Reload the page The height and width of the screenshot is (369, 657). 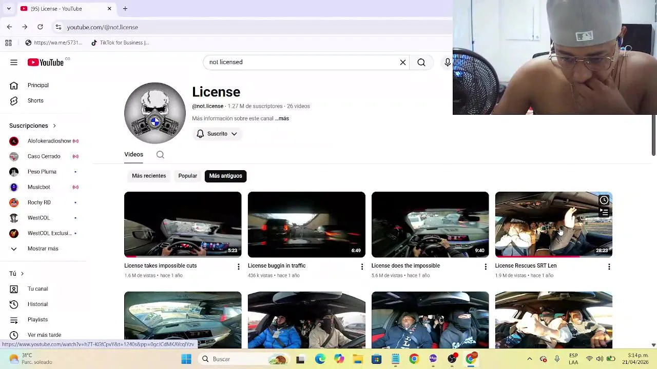pos(40,27)
